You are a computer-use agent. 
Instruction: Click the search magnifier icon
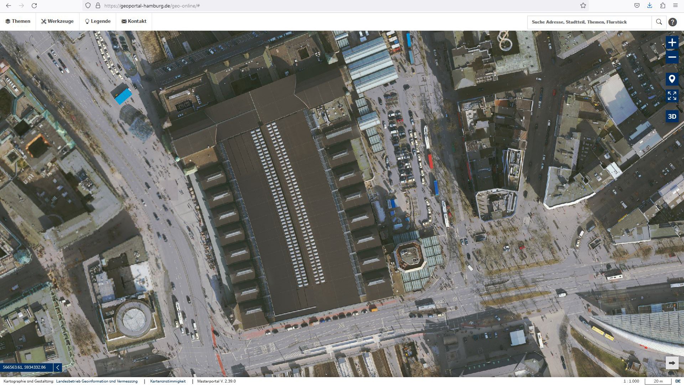point(659,22)
